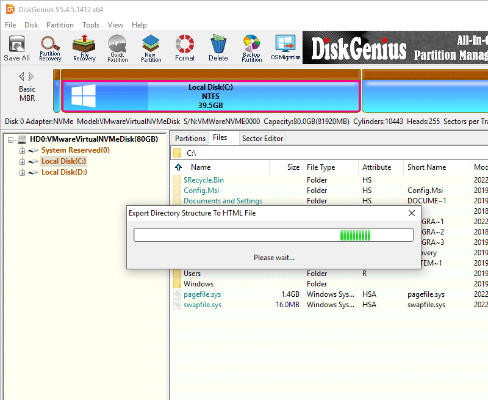
Task: Expand the System Reserved(0) tree node
Action: click(22, 151)
